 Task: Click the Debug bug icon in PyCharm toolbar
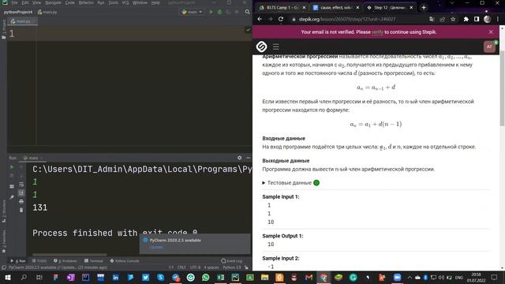(x=219, y=12)
